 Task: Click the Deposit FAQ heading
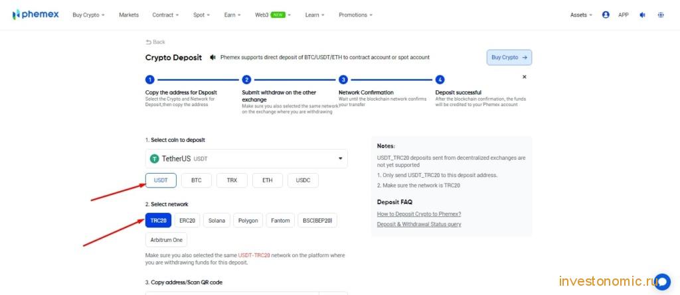click(394, 202)
